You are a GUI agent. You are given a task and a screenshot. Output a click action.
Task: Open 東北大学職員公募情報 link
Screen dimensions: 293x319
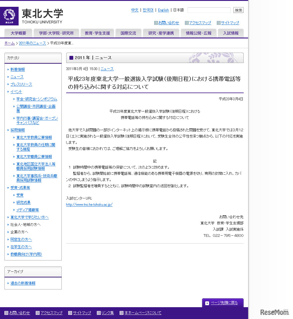click(x=34, y=157)
